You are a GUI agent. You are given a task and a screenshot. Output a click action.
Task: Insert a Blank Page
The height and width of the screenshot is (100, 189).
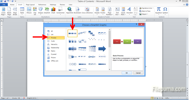[9, 11]
